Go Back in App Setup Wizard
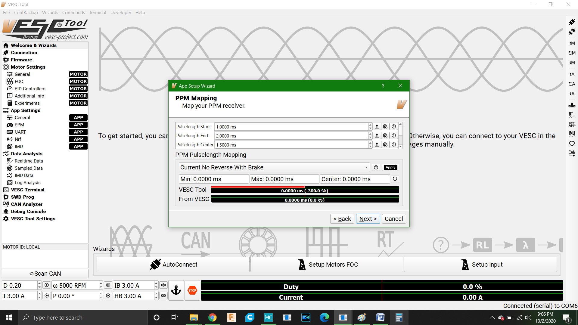 click(x=342, y=219)
